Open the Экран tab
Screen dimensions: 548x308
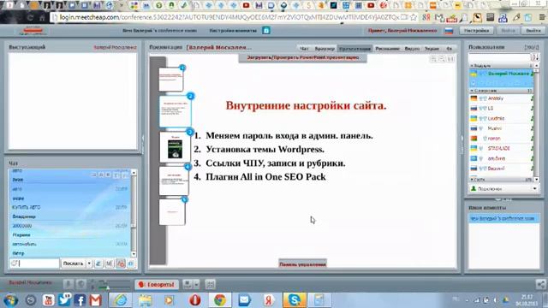(432, 49)
